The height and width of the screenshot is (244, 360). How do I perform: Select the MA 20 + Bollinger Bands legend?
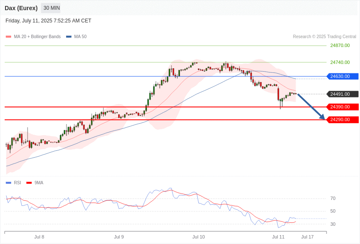tap(33, 36)
